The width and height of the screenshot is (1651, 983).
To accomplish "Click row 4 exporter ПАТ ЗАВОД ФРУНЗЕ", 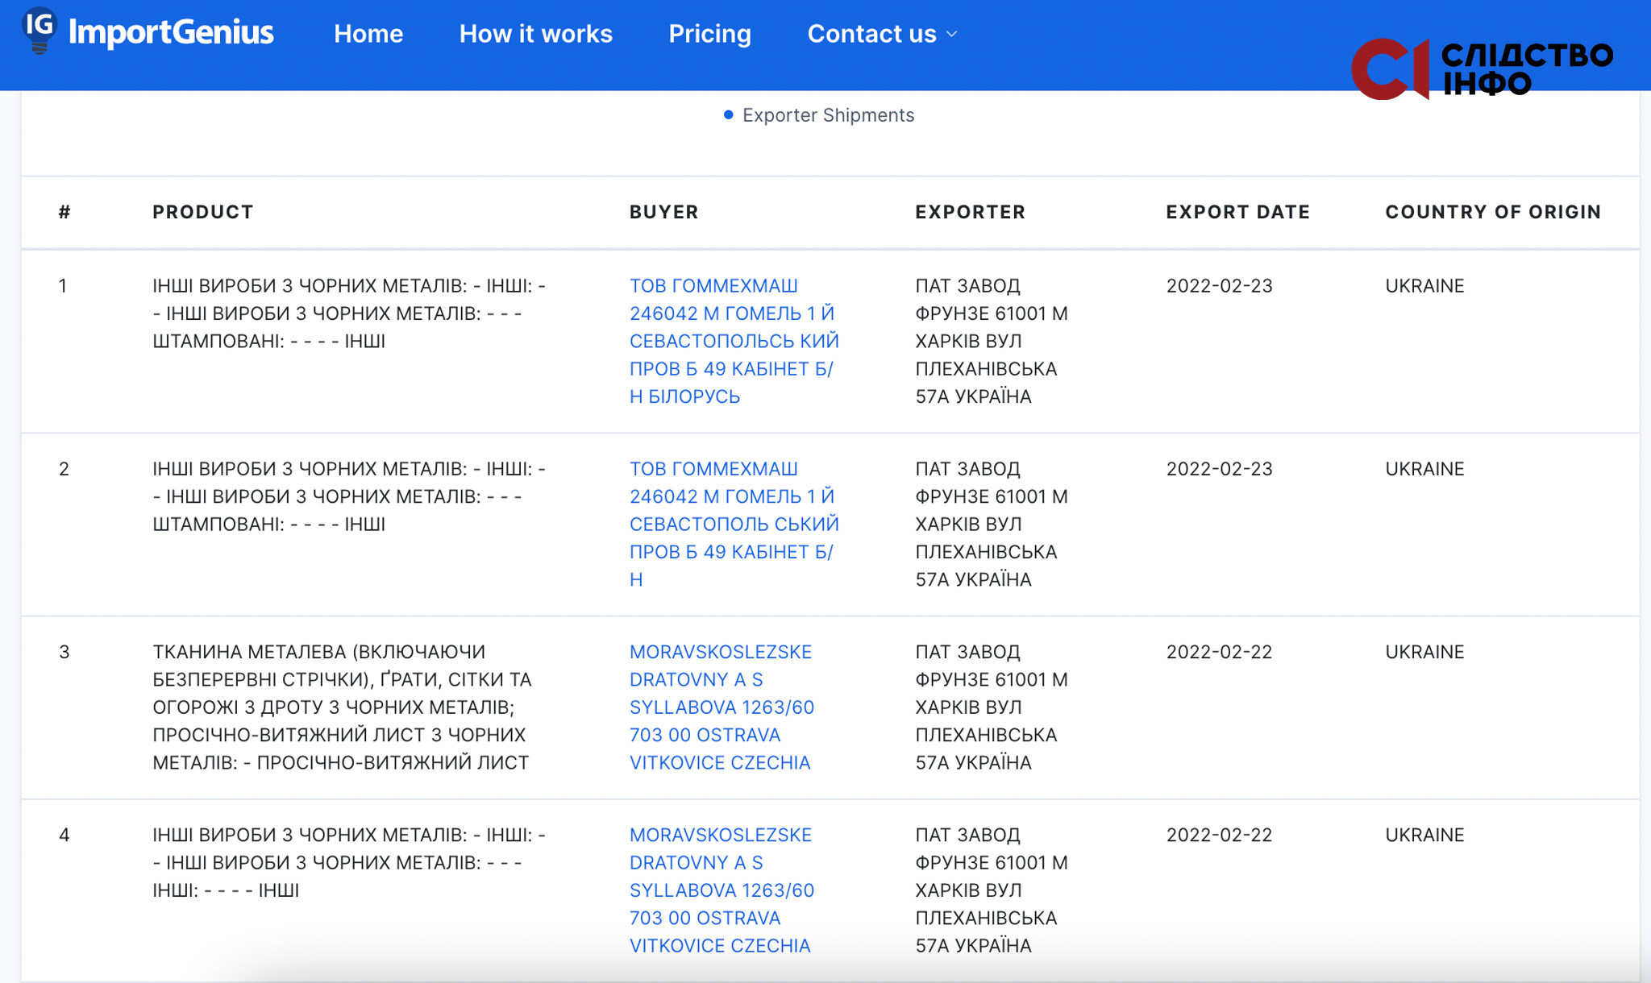I will [992, 890].
